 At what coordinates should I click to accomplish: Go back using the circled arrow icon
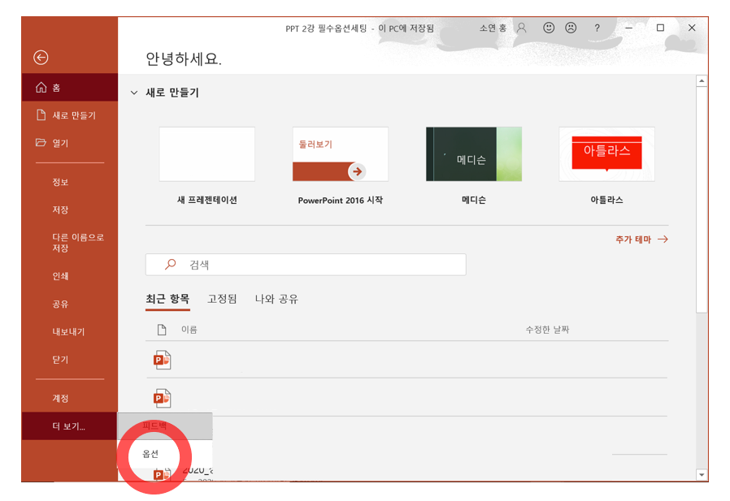pyautogui.click(x=41, y=57)
